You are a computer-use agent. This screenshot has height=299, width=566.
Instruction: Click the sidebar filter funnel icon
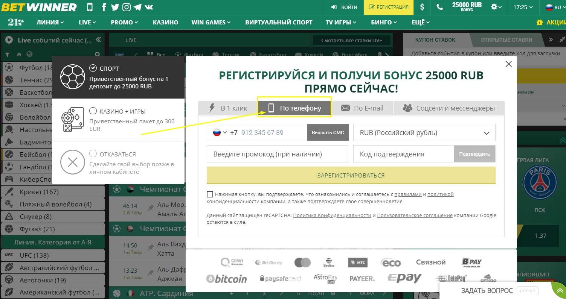(x=8, y=55)
